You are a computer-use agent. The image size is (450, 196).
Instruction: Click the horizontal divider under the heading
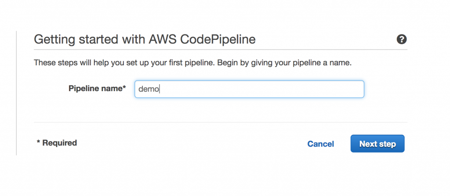click(220, 50)
